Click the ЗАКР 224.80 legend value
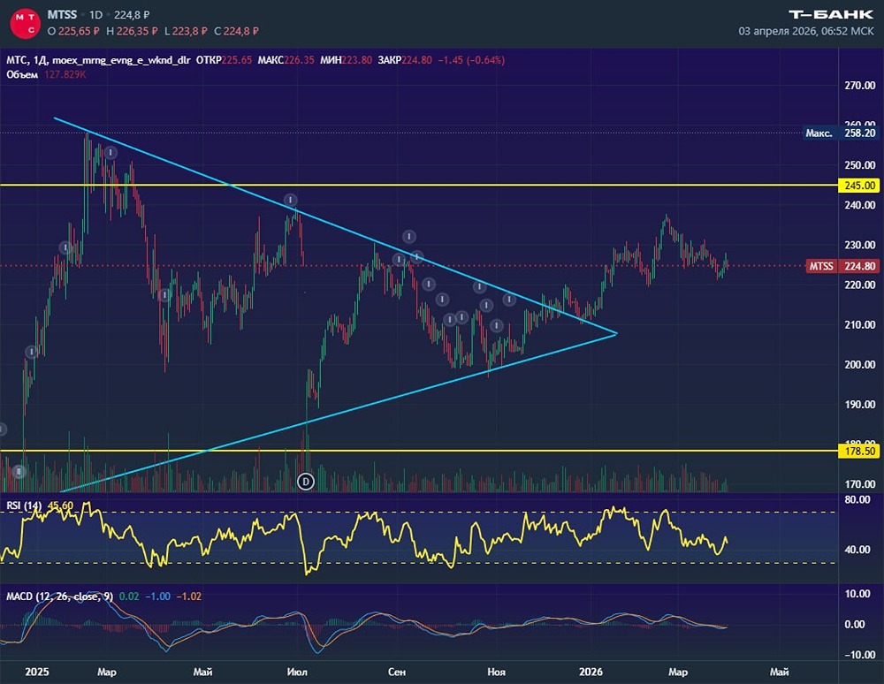 tap(405, 60)
